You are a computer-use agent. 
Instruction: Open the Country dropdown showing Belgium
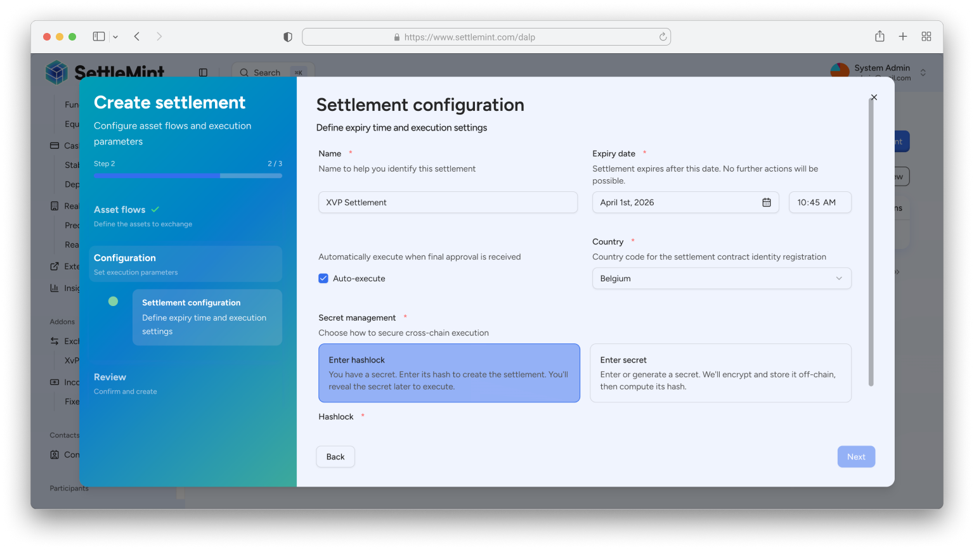coord(721,278)
